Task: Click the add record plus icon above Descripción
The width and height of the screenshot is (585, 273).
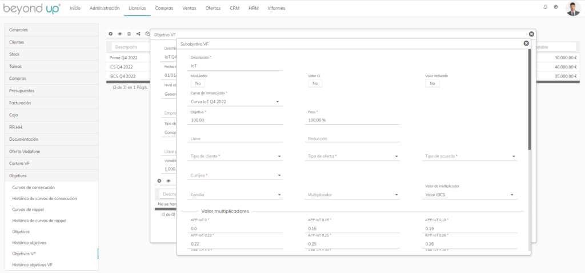Action: point(111,34)
